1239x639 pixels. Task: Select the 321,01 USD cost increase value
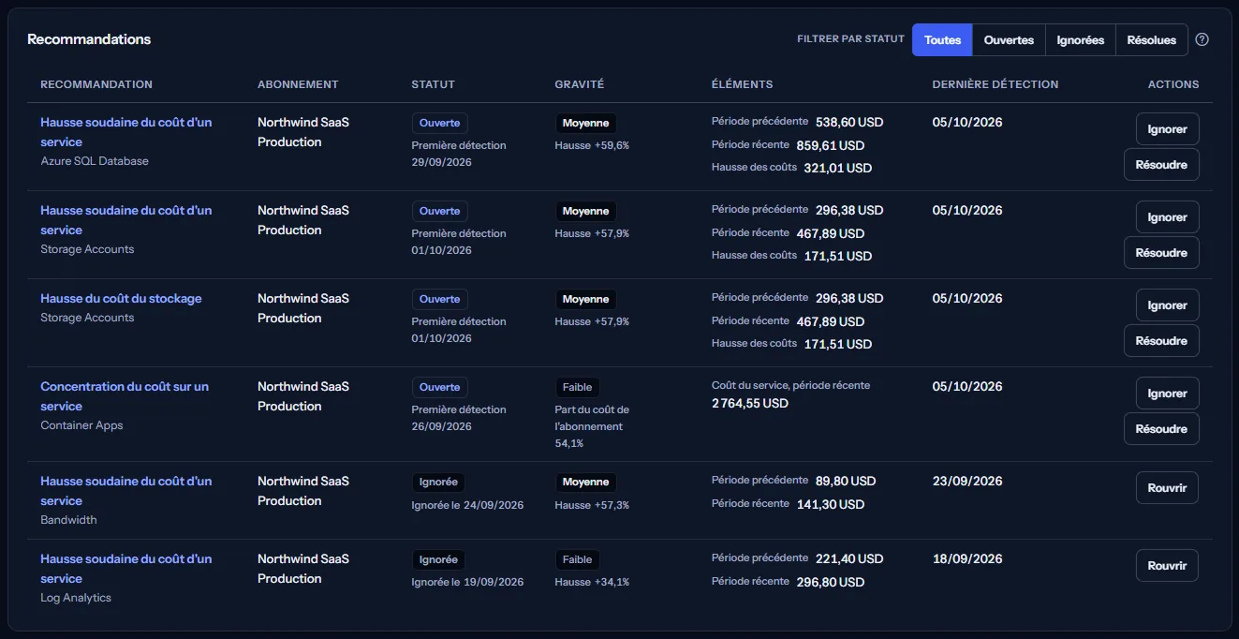tap(838, 169)
